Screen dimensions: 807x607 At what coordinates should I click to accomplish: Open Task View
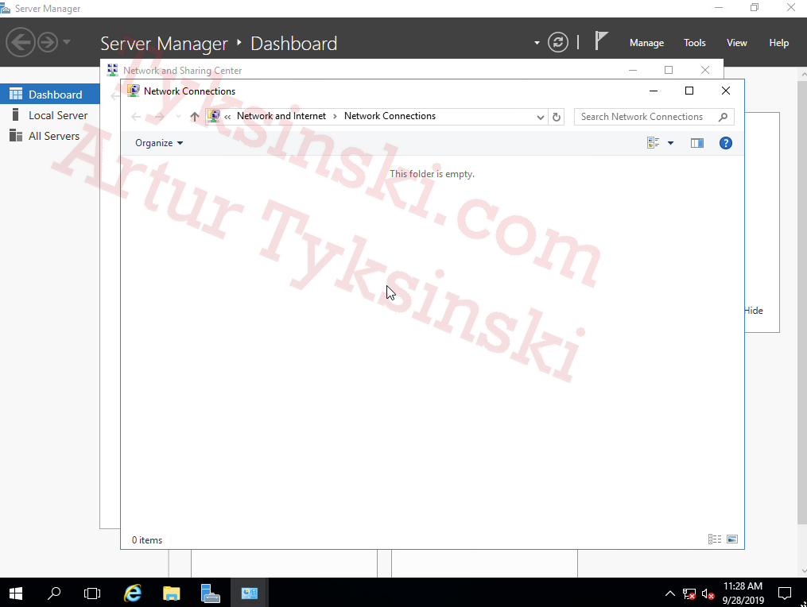coord(92,593)
